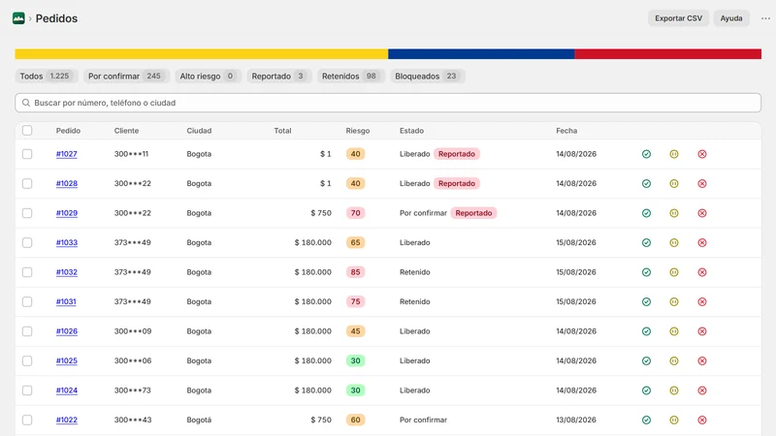The width and height of the screenshot is (776, 436).
Task: Approve order #1025 with green check icon
Action: point(646,360)
